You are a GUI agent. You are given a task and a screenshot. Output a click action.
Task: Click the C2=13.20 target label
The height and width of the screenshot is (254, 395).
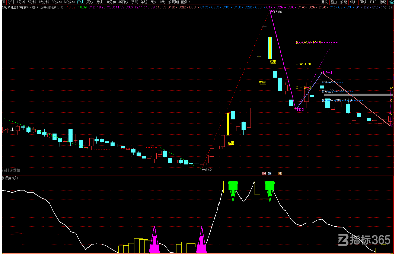click(x=303, y=64)
